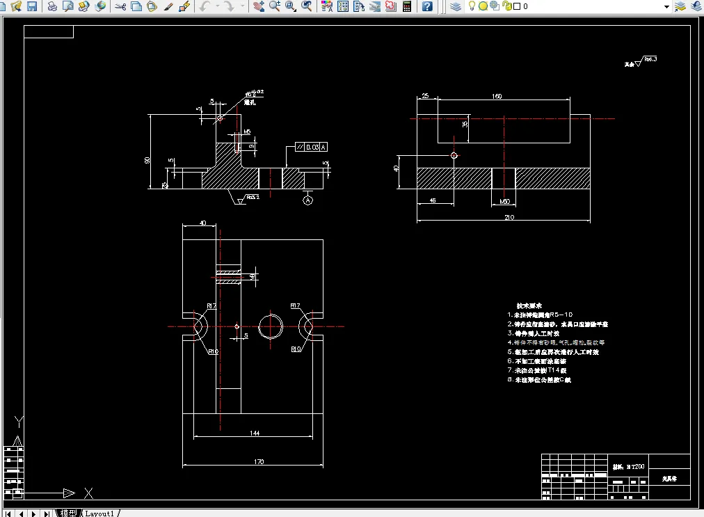Click the technical requirements heading text

pos(529,305)
